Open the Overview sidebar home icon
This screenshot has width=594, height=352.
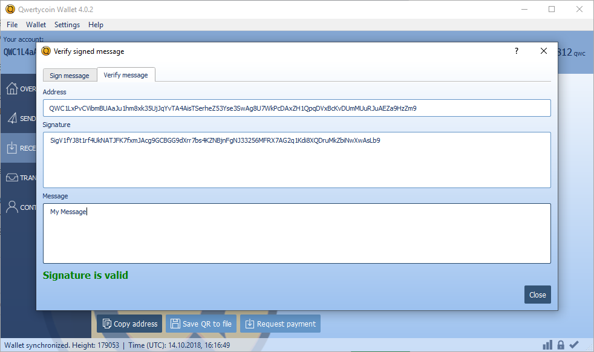coord(11,88)
